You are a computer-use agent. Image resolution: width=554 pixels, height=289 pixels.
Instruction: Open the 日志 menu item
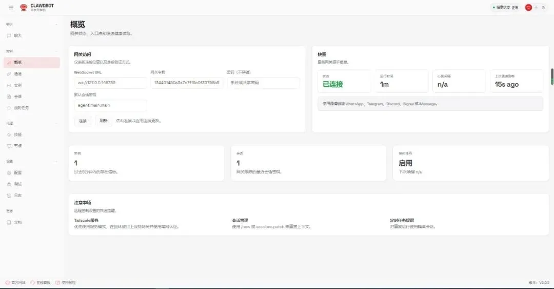[x=32, y=195]
